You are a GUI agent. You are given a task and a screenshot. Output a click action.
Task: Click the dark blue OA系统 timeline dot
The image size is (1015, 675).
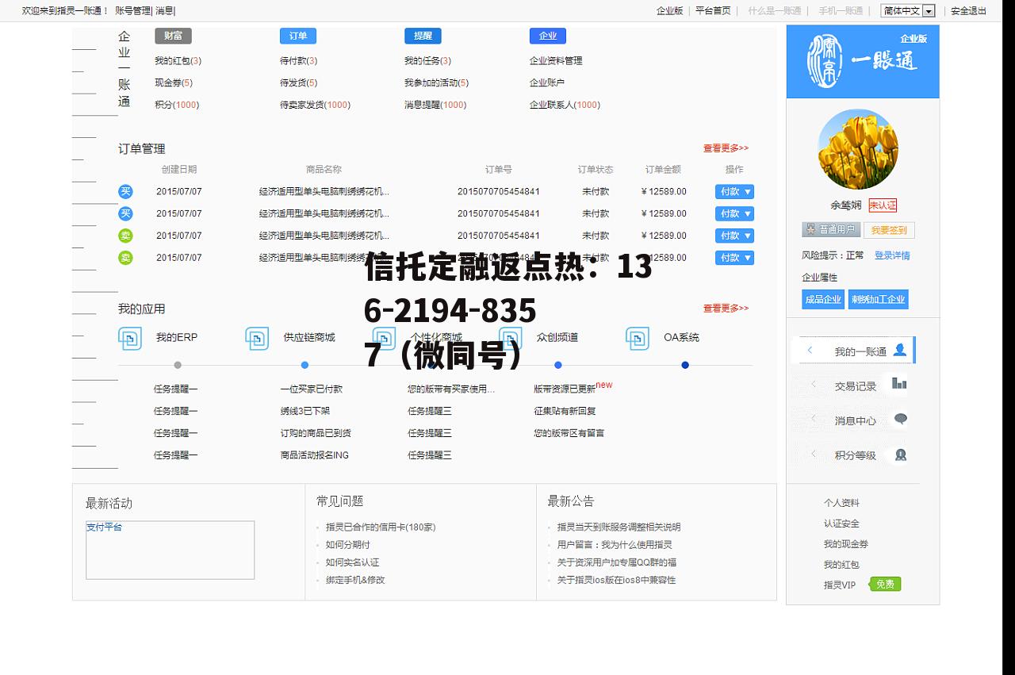tap(685, 365)
